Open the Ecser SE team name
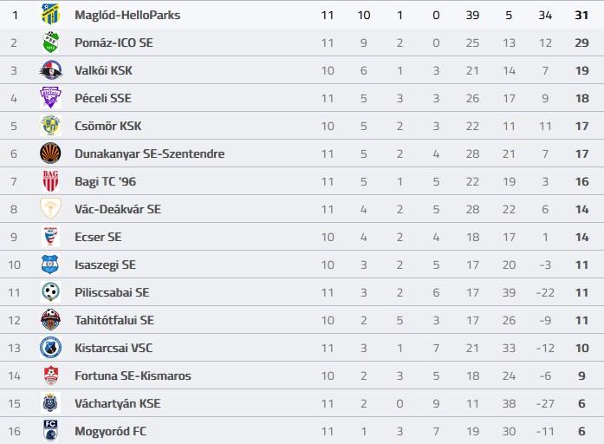This screenshot has height=444, width=604. [x=98, y=237]
